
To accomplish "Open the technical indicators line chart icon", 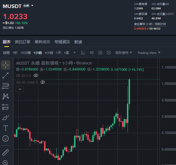I will click(83, 53).
